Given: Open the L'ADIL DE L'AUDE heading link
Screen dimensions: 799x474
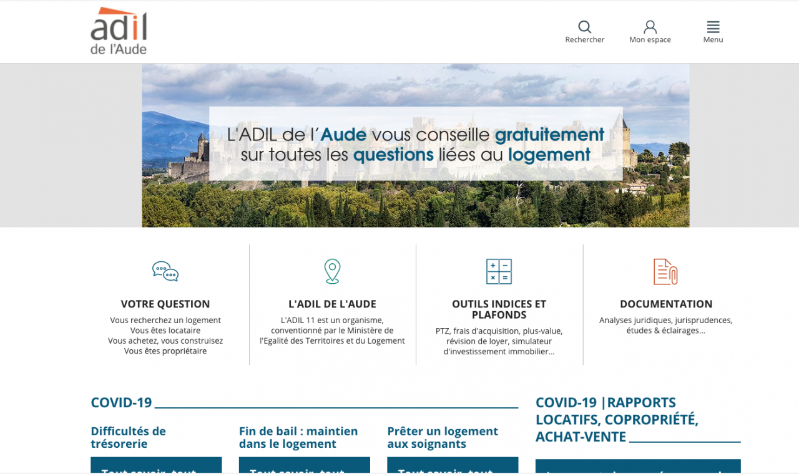Looking at the screenshot, I should (x=332, y=304).
